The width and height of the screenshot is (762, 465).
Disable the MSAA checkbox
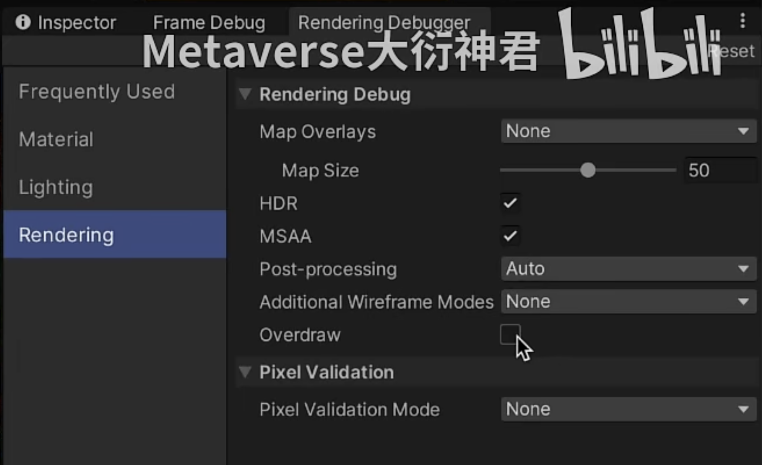(510, 236)
